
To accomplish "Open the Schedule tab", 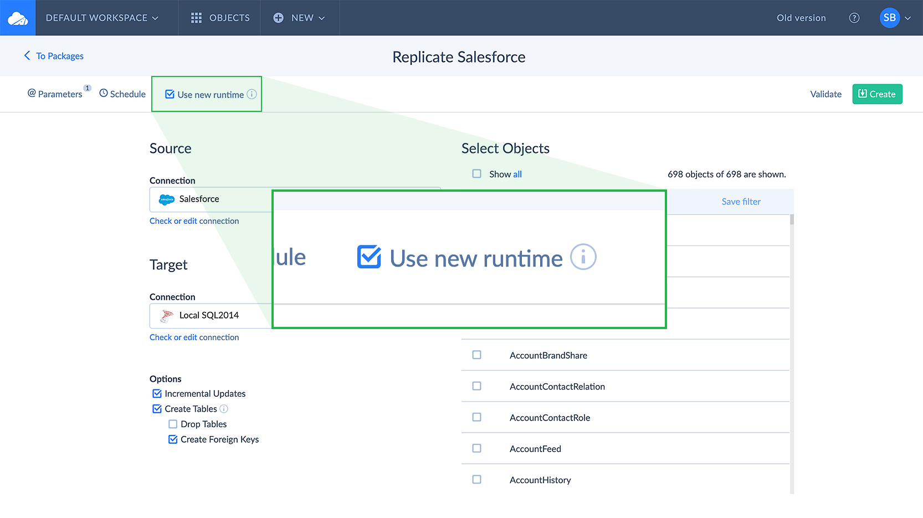I will tap(122, 94).
